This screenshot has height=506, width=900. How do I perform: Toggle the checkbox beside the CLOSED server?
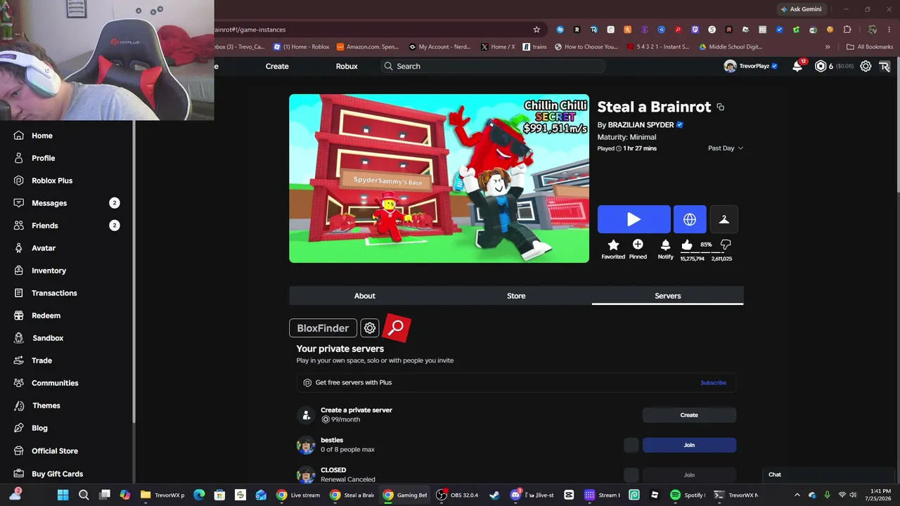pyautogui.click(x=631, y=475)
